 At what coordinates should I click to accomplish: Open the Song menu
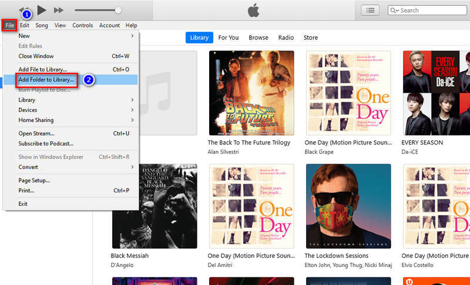point(42,25)
